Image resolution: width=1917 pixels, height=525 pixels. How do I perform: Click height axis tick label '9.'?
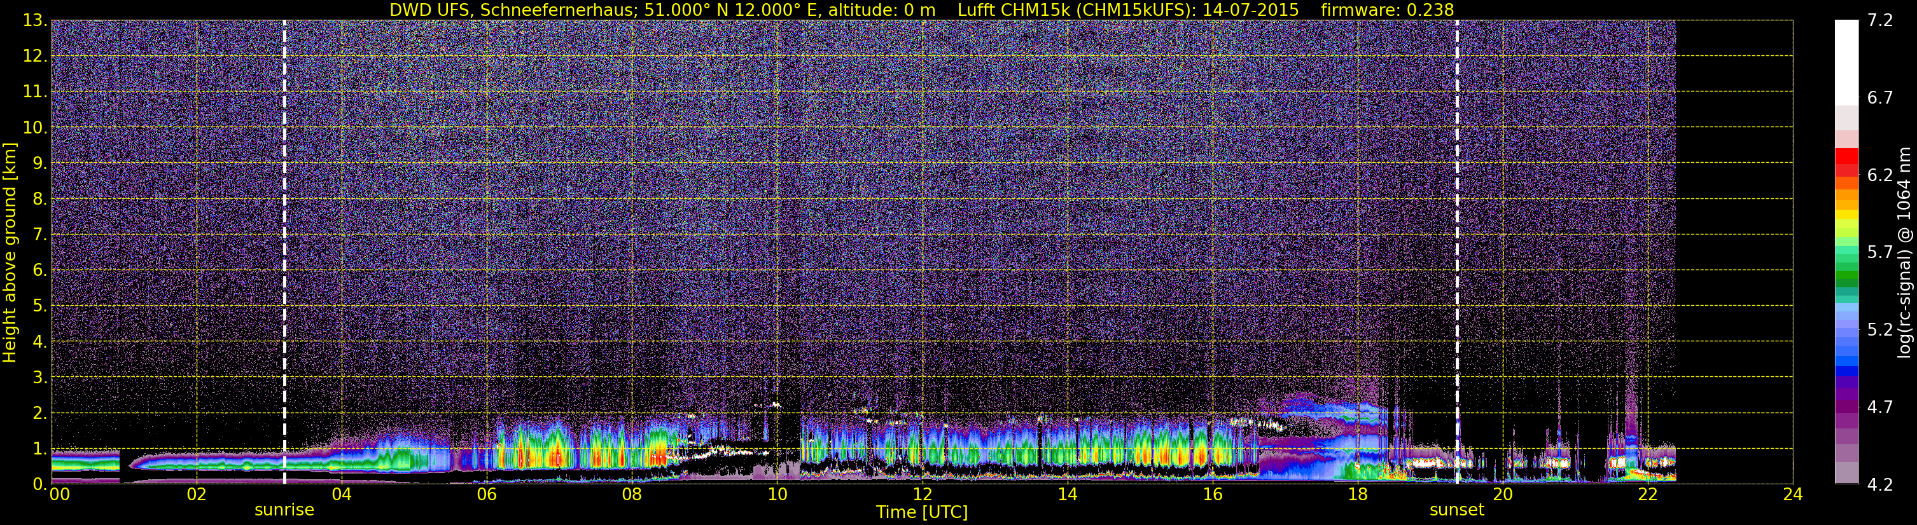tap(40, 163)
